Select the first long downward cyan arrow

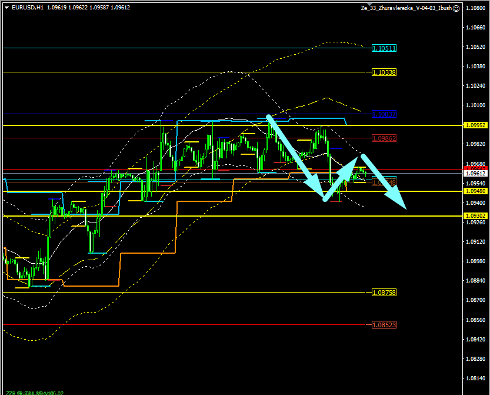click(x=296, y=157)
